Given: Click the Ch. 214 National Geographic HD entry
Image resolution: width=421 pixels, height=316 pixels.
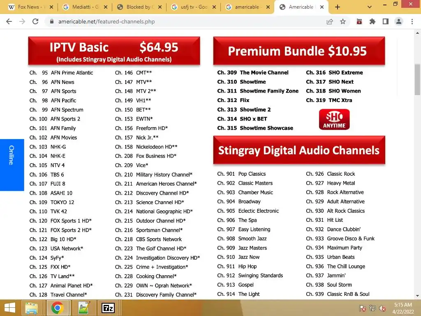Looking at the screenshot, I should coord(154,211).
